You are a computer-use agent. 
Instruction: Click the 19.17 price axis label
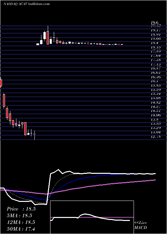(x=156, y=30)
